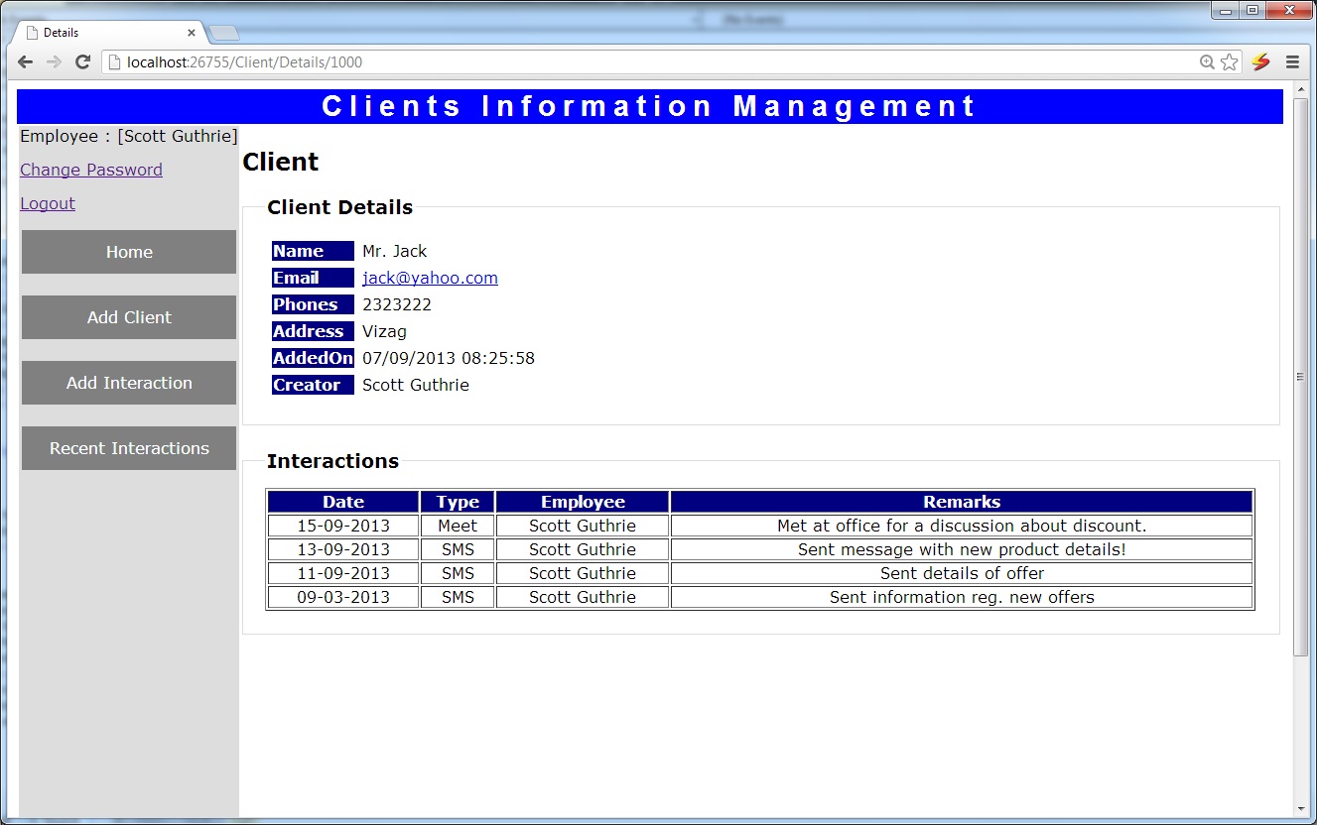The width and height of the screenshot is (1317, 825).
Task: Click the SMS cell in the 09-03-2013 row
Action: (458, 597)
